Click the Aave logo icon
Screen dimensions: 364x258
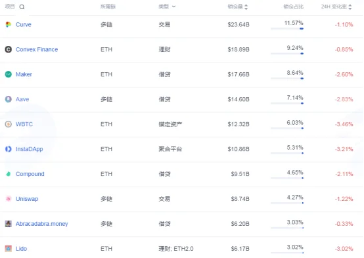tap(9, 99)
